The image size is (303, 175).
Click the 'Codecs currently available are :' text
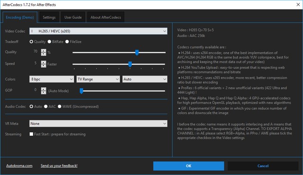coord(202,47)
